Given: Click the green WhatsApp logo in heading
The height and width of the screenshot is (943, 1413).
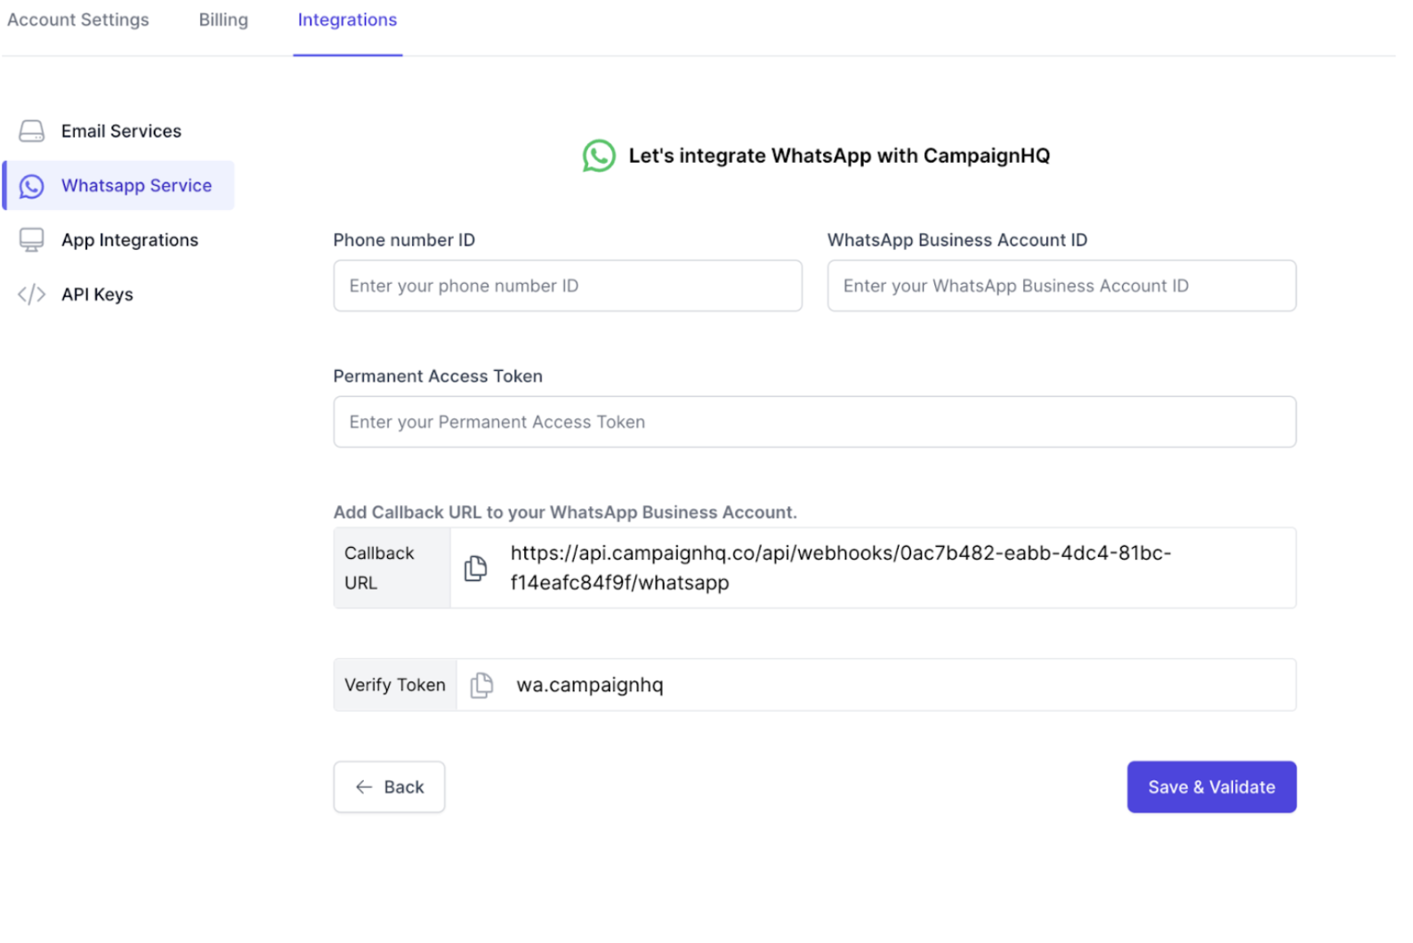Looking at the screenshot, I should coord(599,156).
